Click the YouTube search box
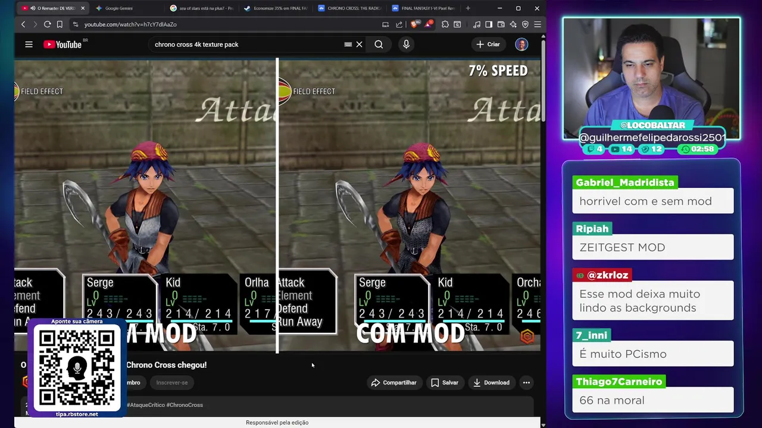Screen dimensions: 762x428 [x=247, y=45]
